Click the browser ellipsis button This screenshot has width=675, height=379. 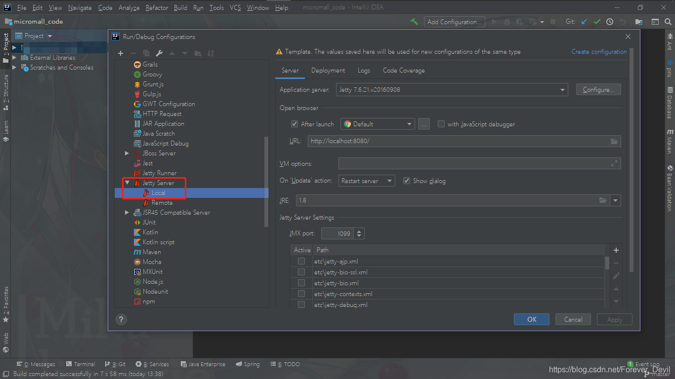[x=424, y=124]
